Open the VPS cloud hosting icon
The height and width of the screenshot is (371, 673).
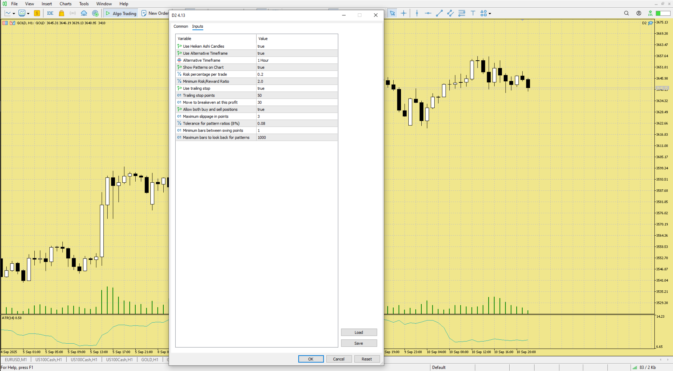click(84, 13)
